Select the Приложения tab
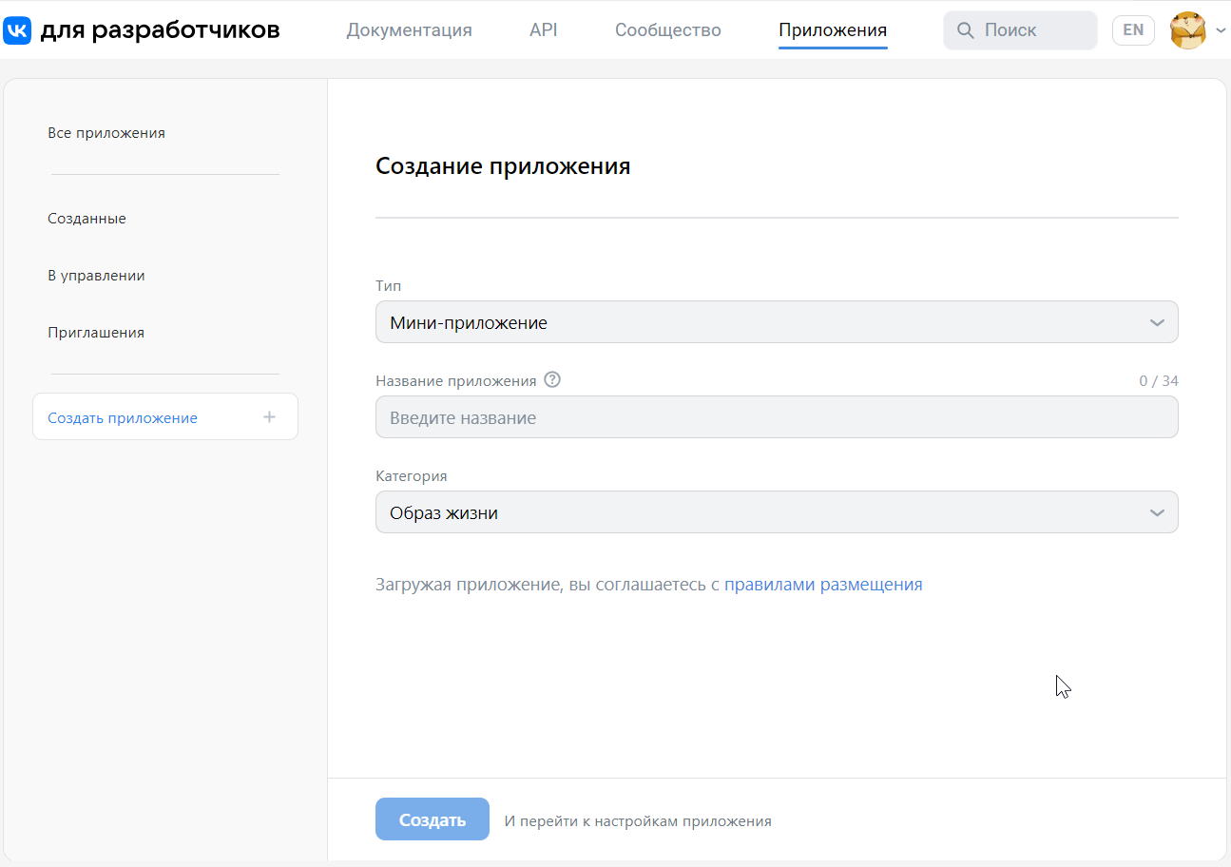 tap(832, 29)
